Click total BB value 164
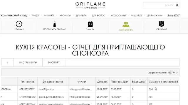This screenshot has height=105, width=188. coord(151,97)
